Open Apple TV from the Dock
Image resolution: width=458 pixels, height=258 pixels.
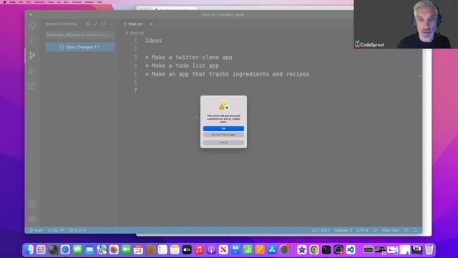click(187, 249)
